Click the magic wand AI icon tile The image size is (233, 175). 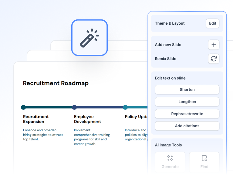(x=89, y=38)
